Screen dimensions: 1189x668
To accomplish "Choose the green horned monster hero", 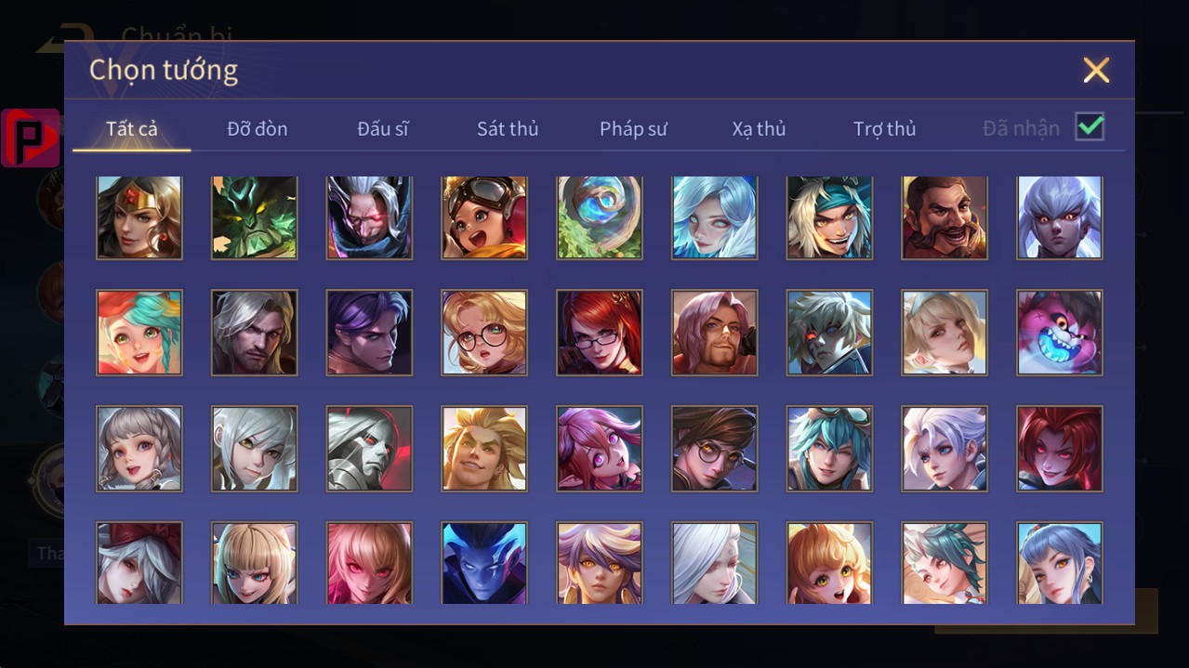I will (x=255, y=217).
